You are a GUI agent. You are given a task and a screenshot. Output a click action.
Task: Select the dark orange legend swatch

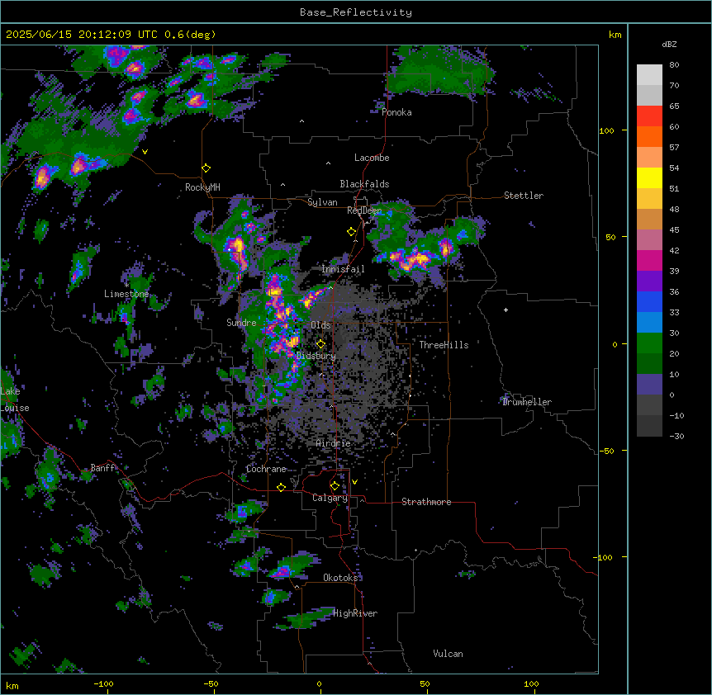(649, 136)
